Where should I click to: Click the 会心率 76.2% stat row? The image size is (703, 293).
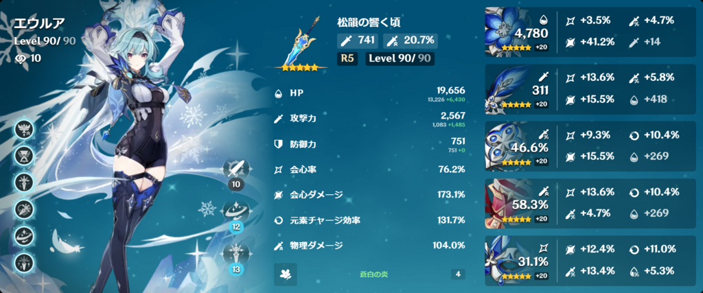(370, 169)
